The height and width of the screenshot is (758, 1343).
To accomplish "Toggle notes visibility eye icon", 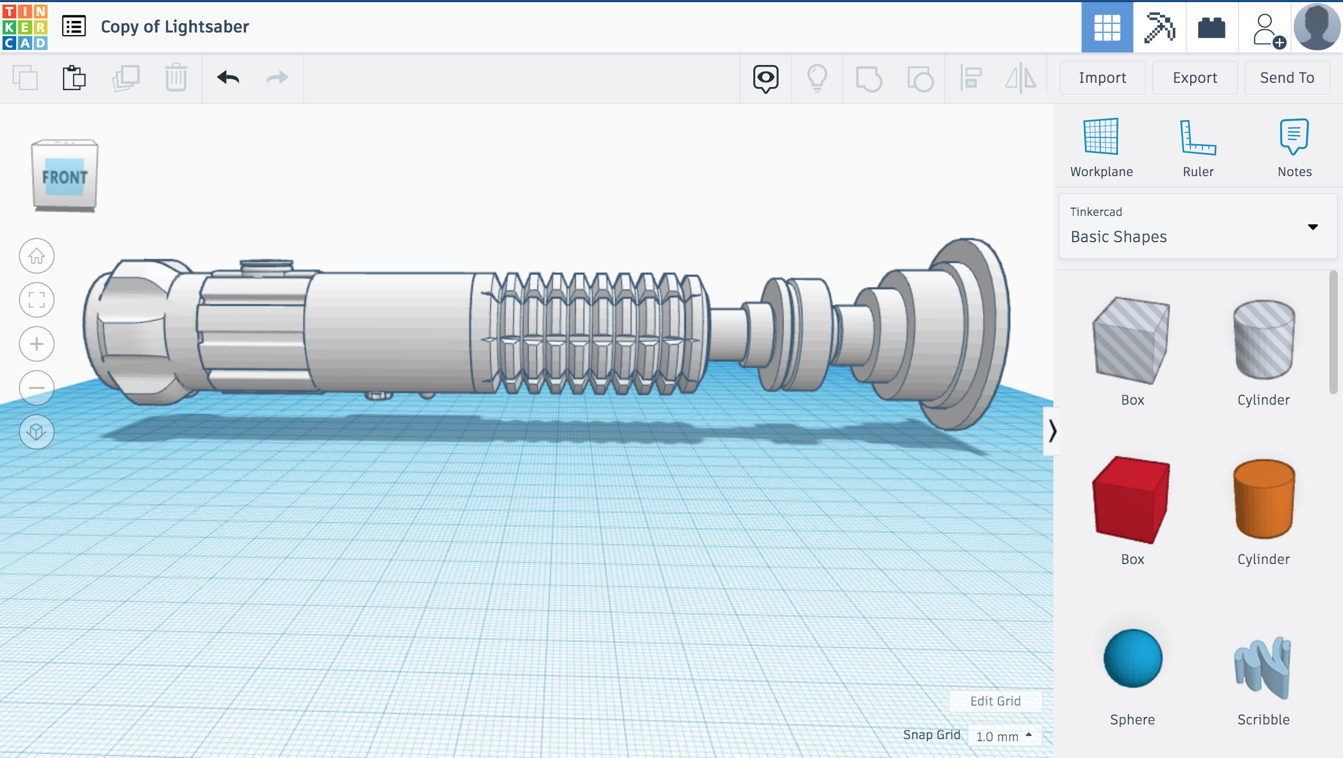I will pos(766,79).
